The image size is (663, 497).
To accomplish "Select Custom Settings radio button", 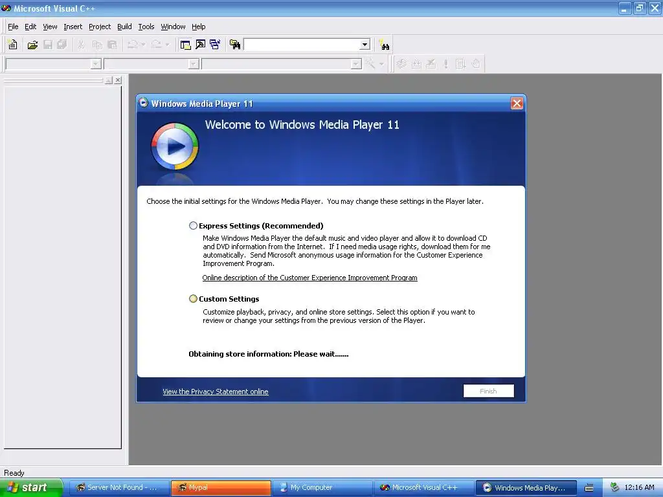I will (x=193, y=299).
